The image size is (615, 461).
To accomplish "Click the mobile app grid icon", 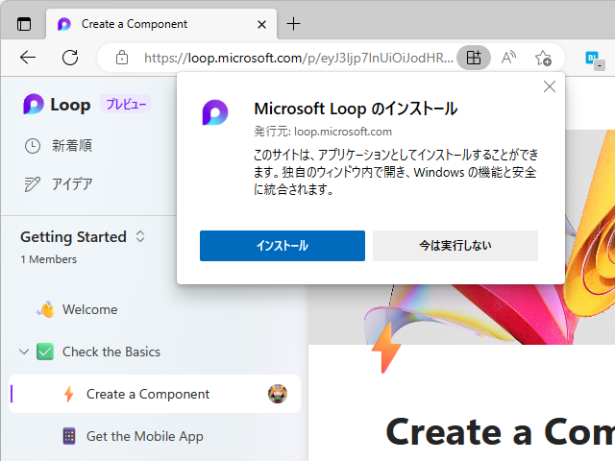I will pos(69,436).
